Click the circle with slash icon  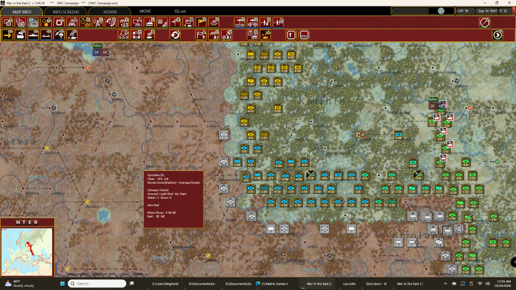[x=484, y=23]
